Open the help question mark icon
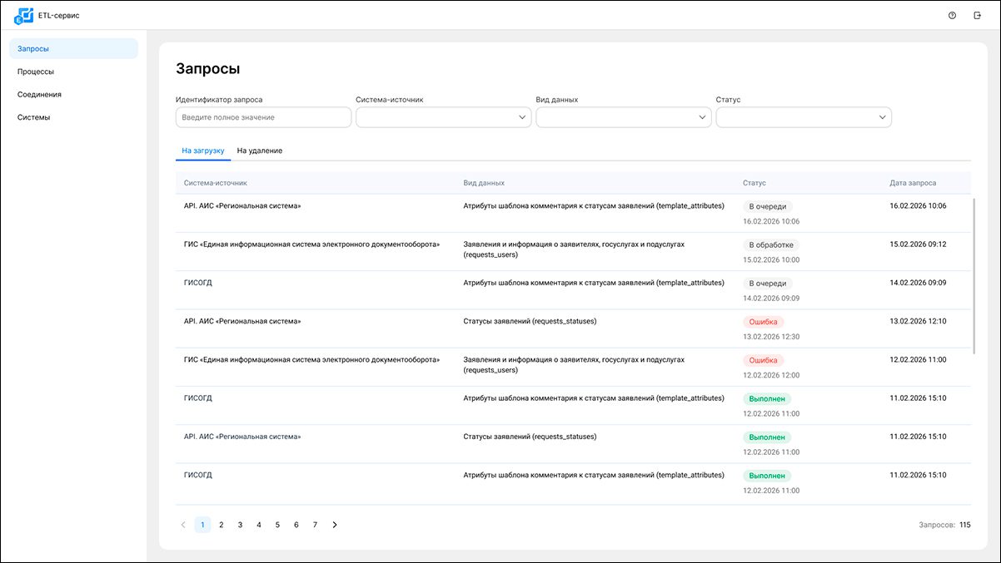This screenshot has height=563, width=1001. click(952, 15)
